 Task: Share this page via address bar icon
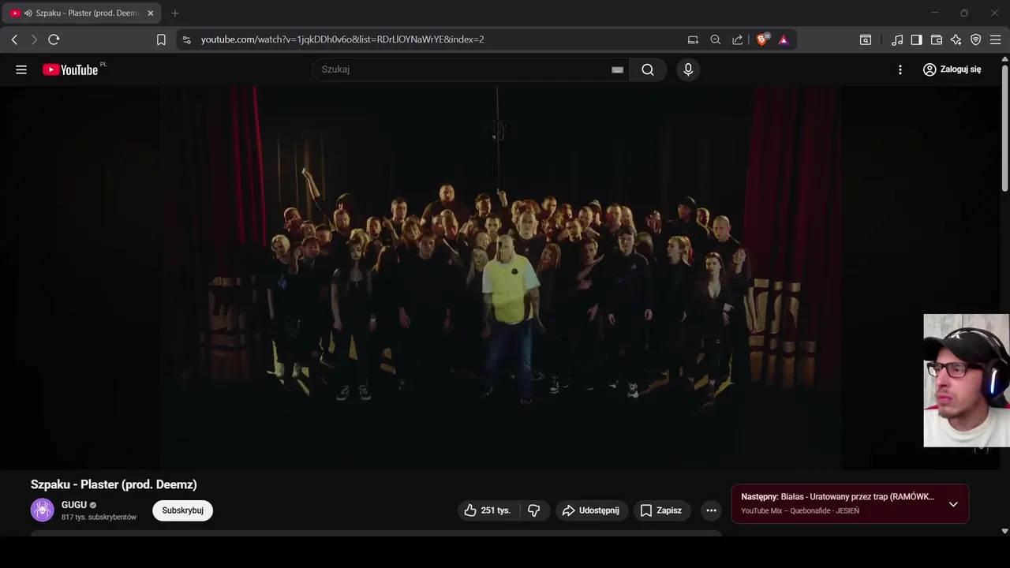pos(737,39)
